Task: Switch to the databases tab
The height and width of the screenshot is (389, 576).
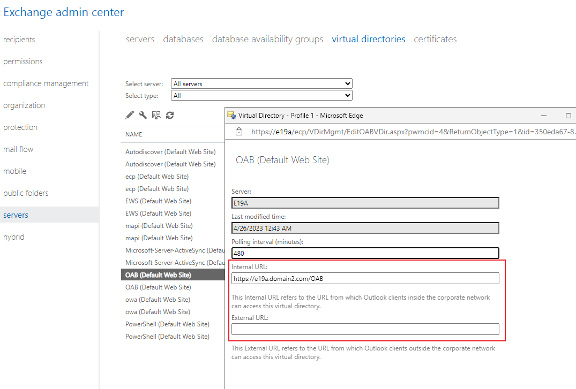Action: tap(183, 39)
